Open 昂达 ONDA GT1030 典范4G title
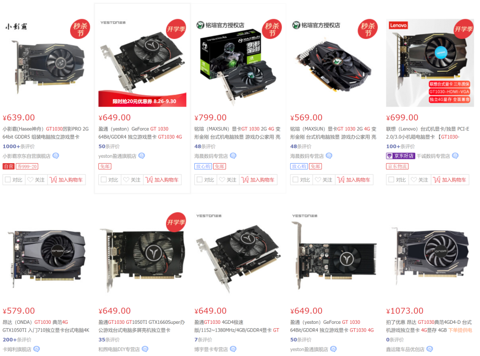Viewport: 480px width, 356px height. click(x=35, y=322)
